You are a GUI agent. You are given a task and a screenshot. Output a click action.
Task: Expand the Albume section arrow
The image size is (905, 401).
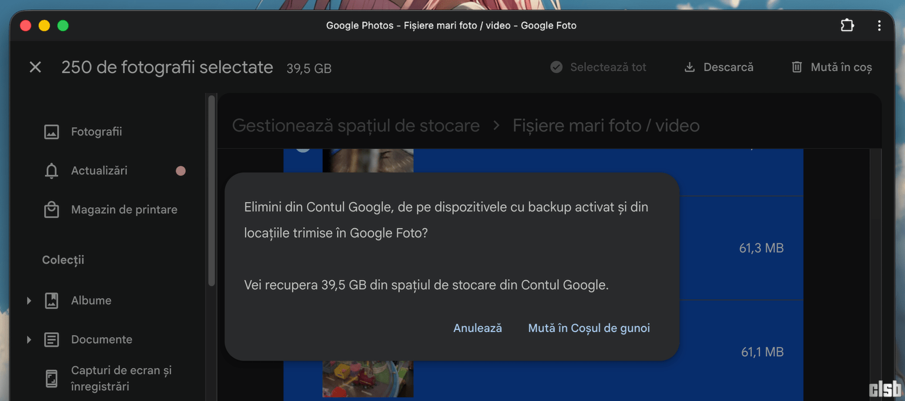[29, 301]
